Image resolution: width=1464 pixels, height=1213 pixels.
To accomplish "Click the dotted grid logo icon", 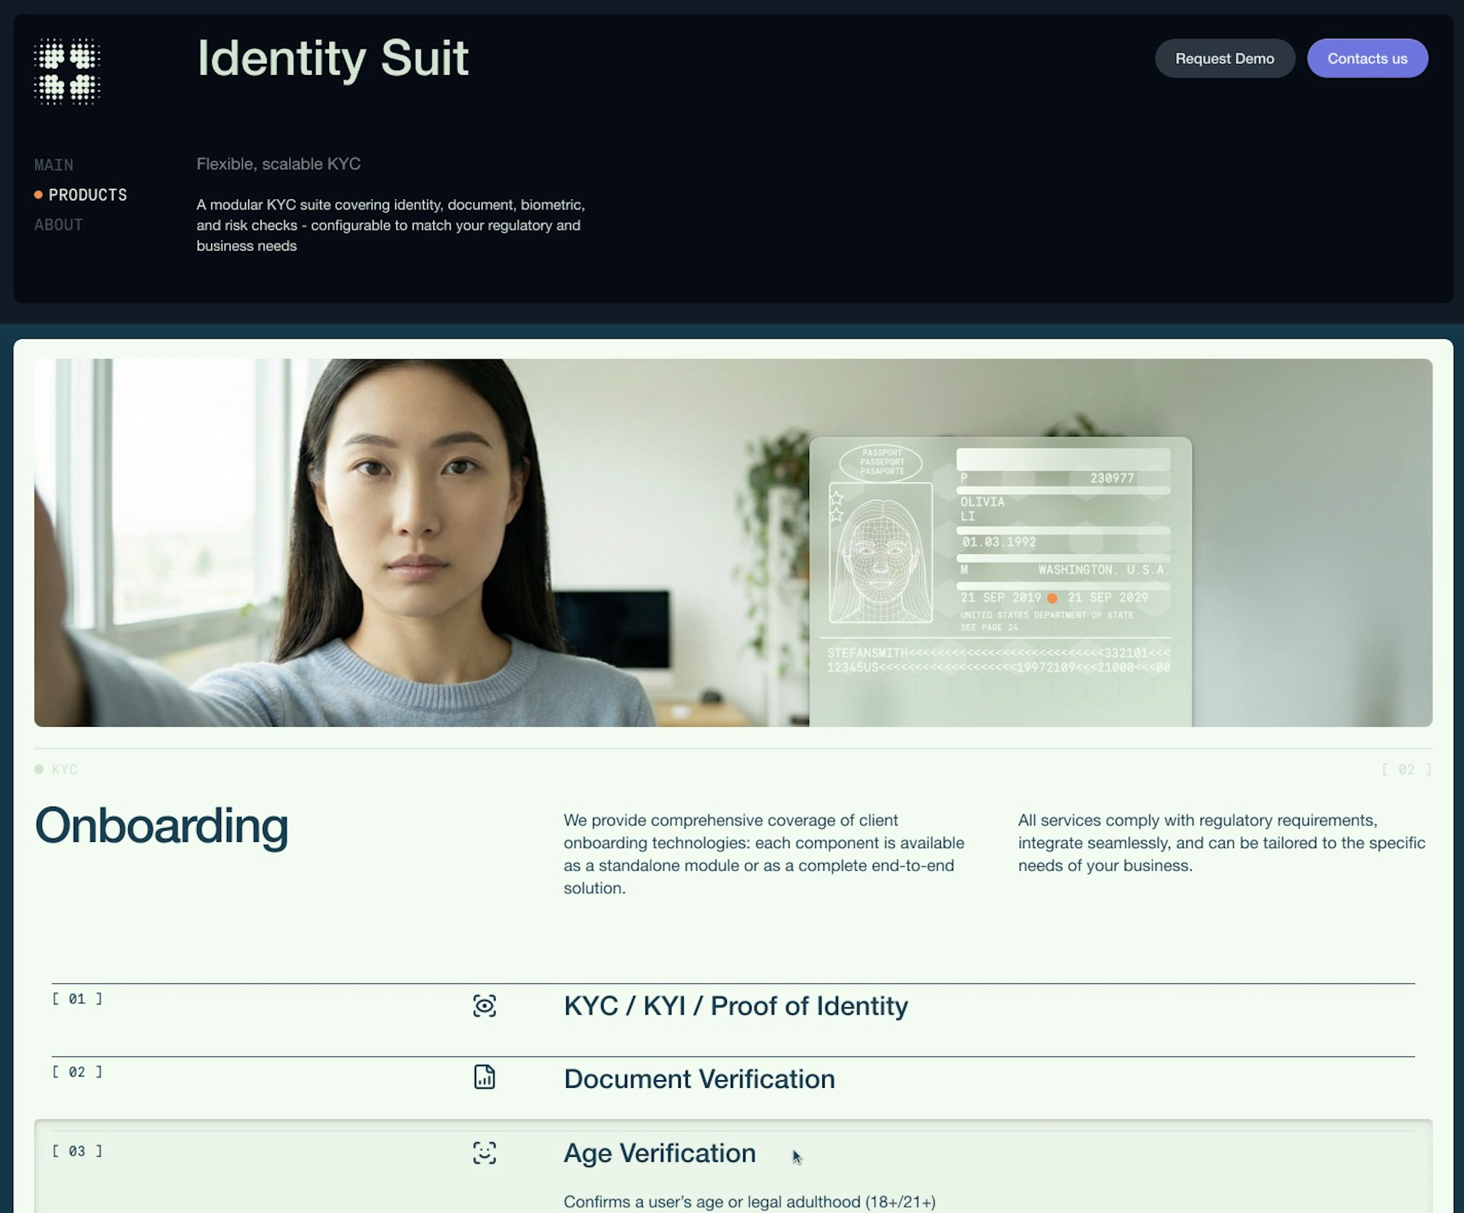I will pos(67,71).
